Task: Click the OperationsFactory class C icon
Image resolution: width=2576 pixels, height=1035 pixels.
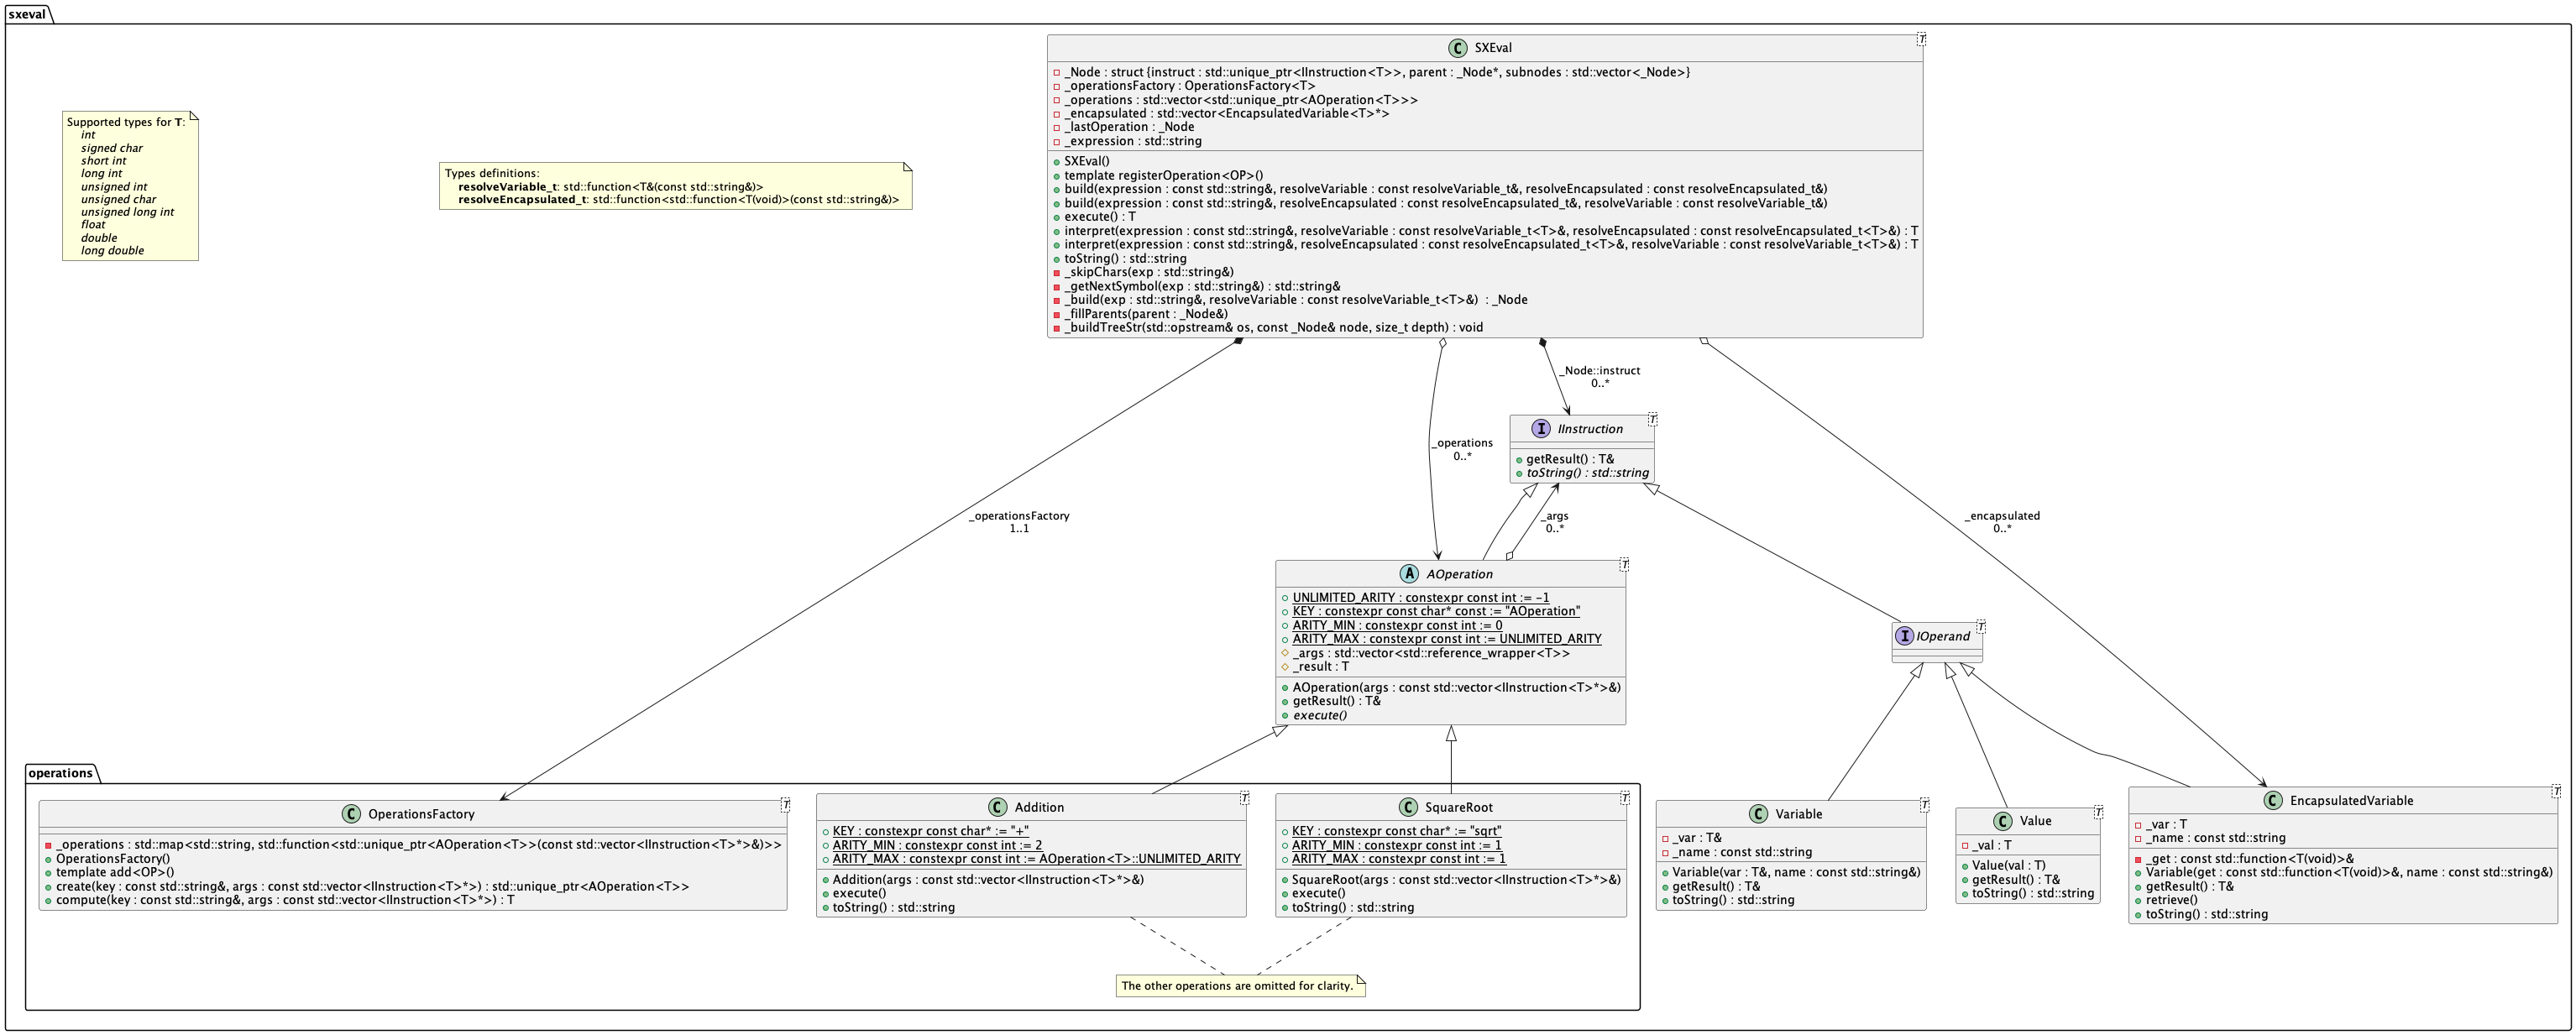Action: point(351,814)
